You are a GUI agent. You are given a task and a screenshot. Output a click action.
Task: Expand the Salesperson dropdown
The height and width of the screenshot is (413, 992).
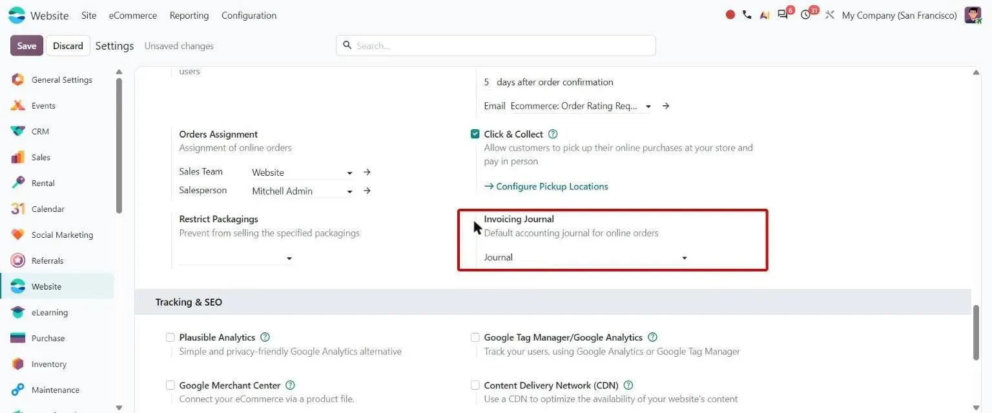(x=349, y=192)
